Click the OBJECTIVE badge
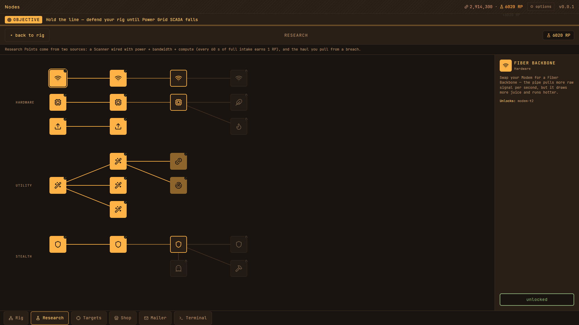Viewport: 579px width, 325px height. tap(24, 20)
